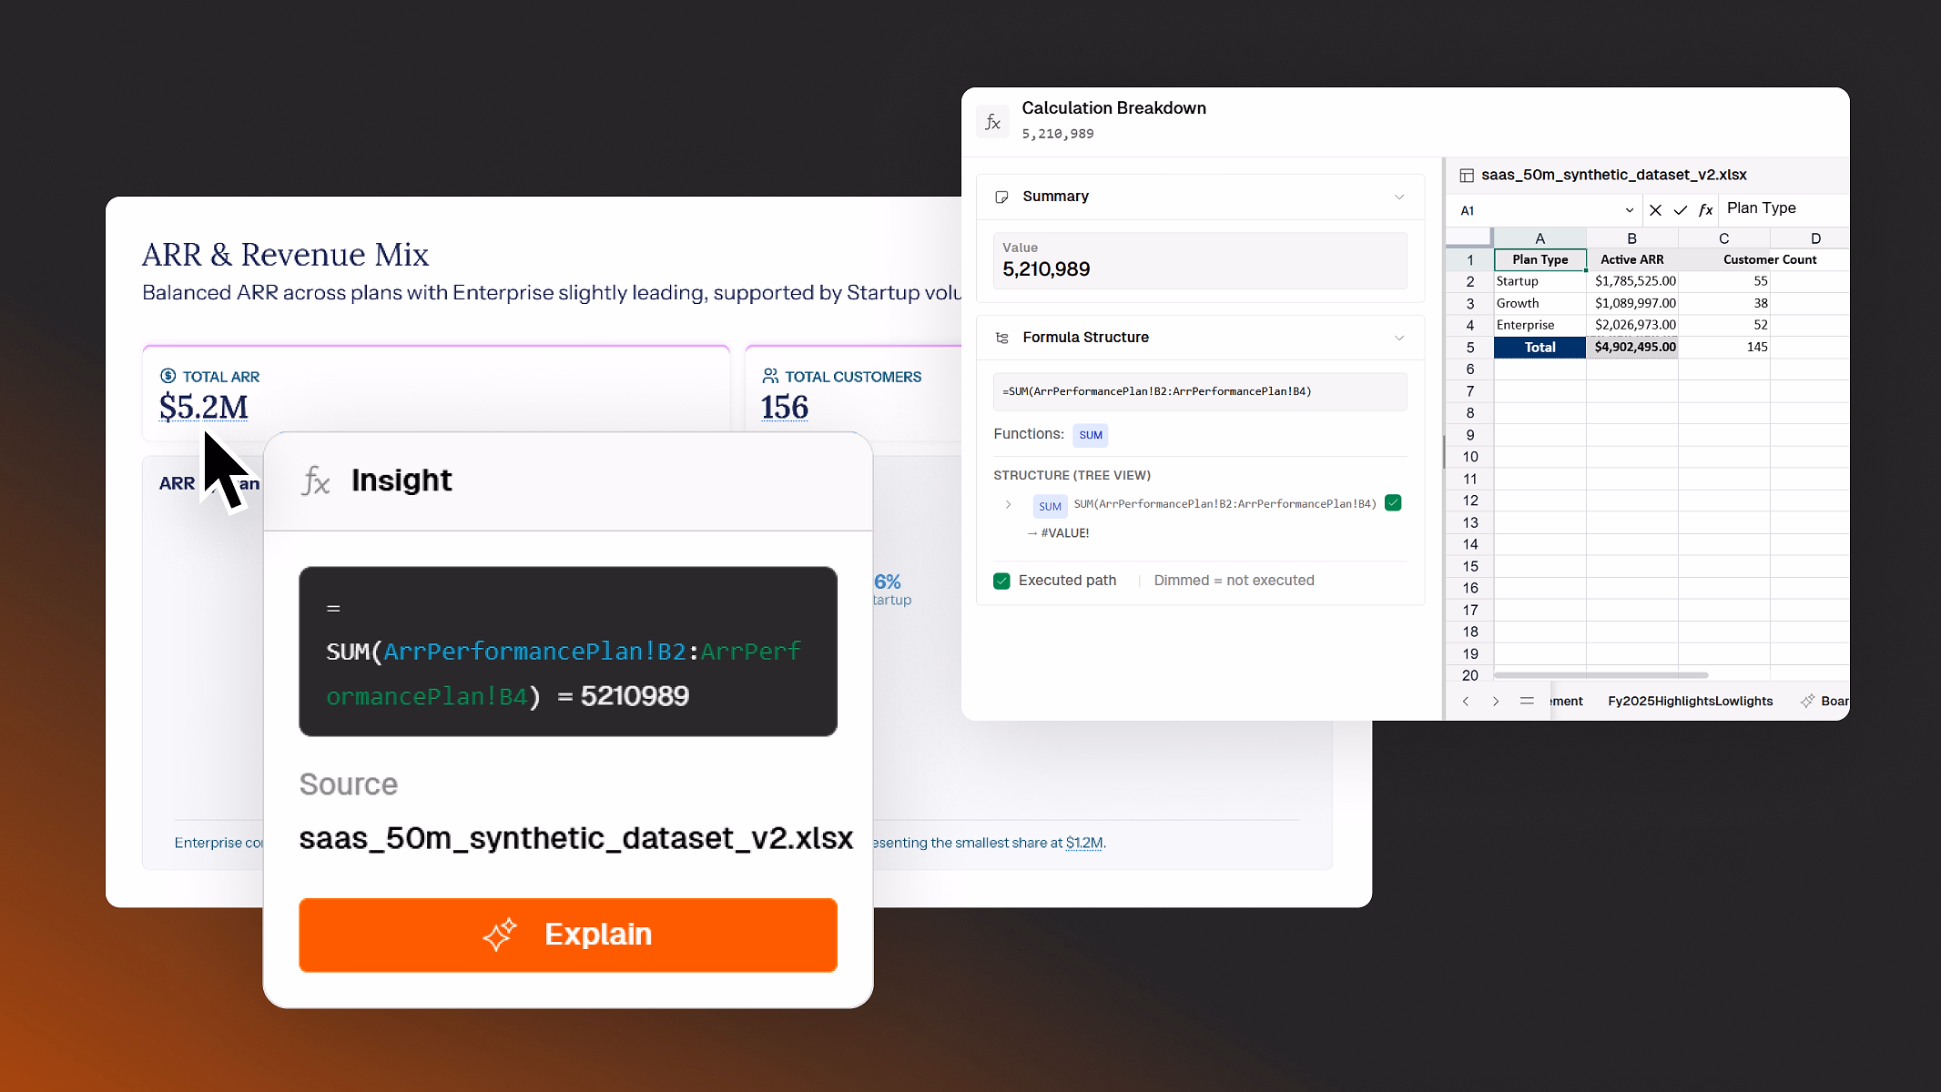Select column B header
This screenshot has height=1092, width=1941.
[x=1631, y=238]
